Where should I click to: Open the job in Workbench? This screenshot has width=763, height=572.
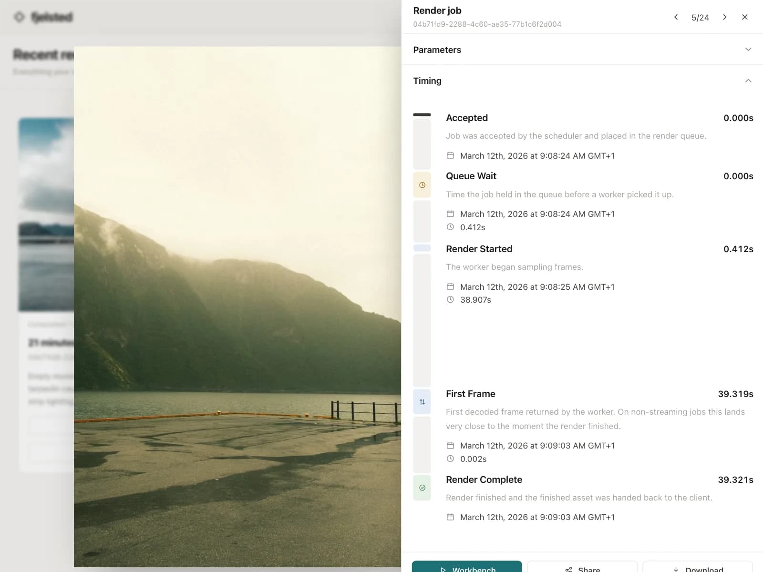click(x=467, y=567)
